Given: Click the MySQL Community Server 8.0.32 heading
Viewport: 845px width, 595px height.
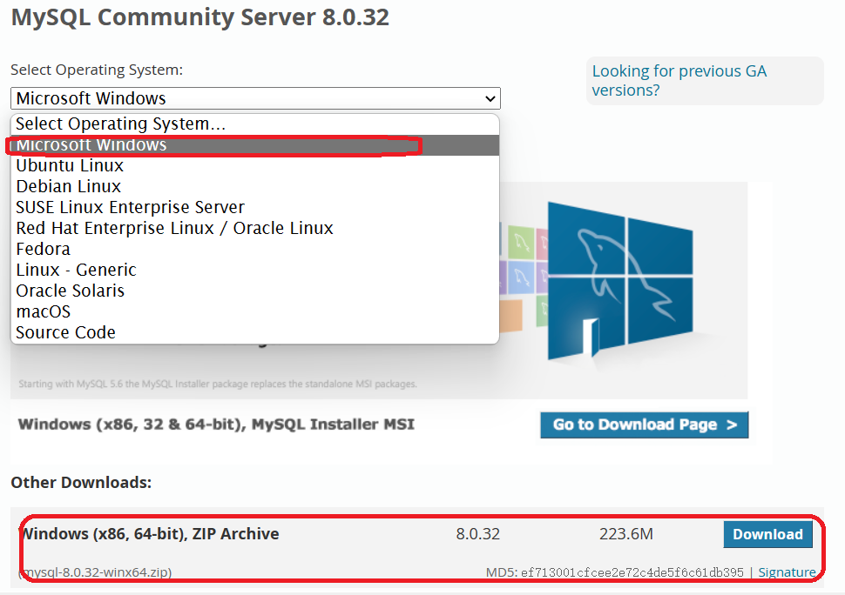Looking at the screenshot, I should [200, 17].
